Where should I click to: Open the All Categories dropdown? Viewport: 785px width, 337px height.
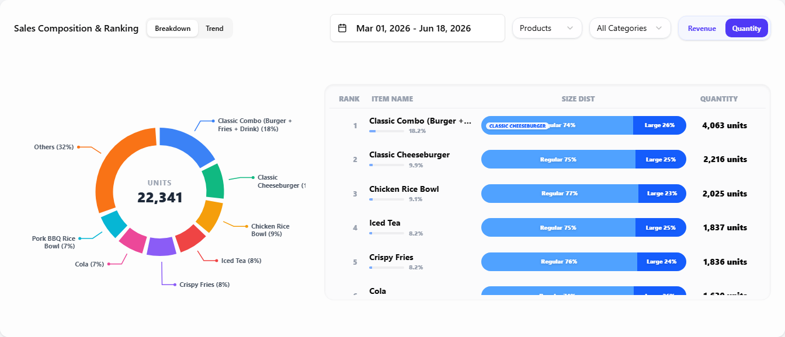pyautogui.click(x=630, y=28)
